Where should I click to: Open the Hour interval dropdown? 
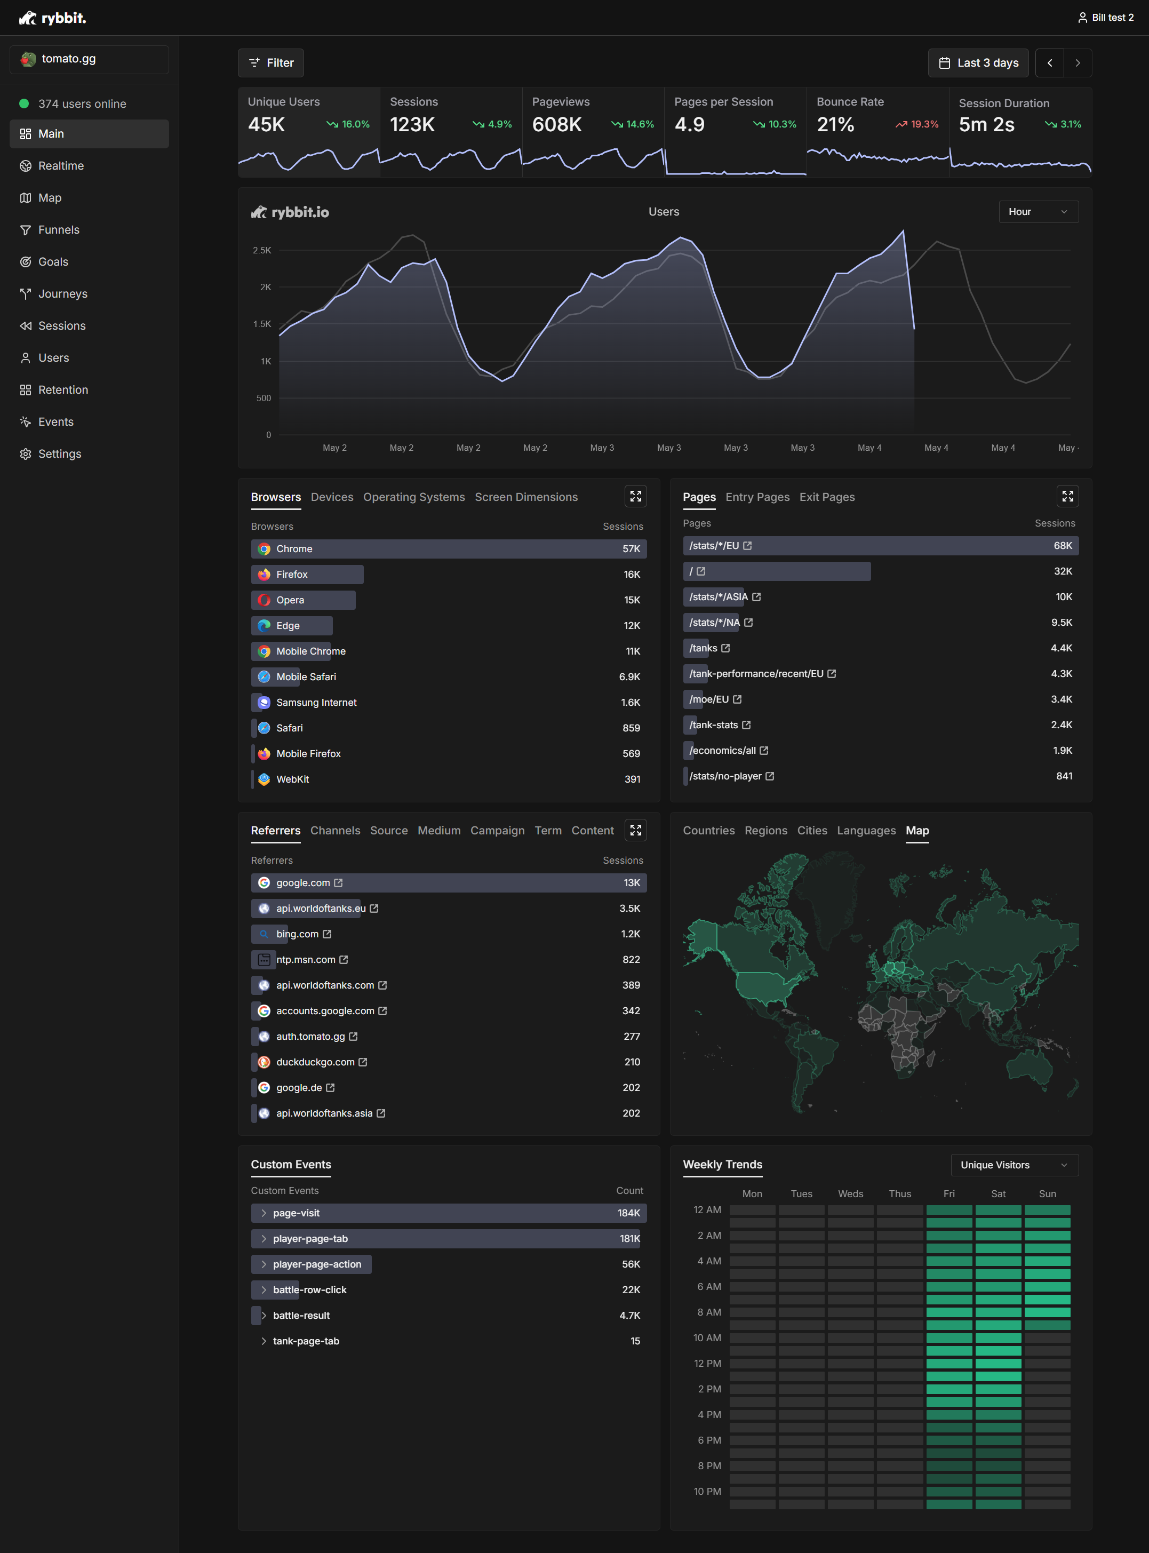coord(1038,211)
